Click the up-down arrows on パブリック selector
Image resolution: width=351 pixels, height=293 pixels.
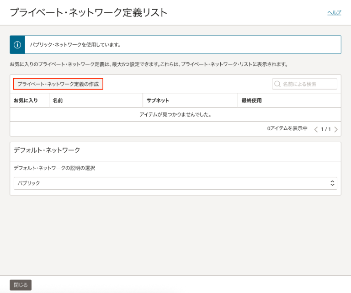(332, 183)
